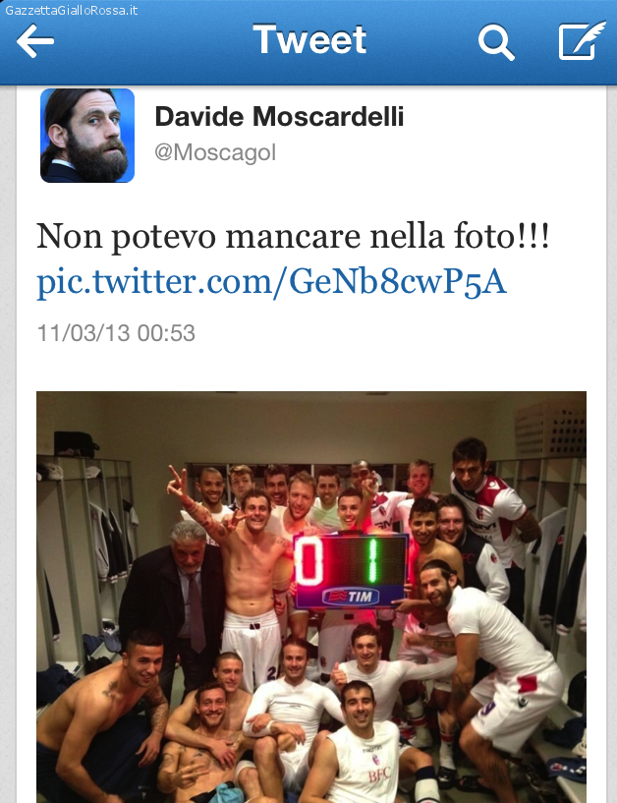This screenshot has height=803, width=617.
Task: Open search with the magnifier icon
Action: pyautogui.click(x=495, y=42)
